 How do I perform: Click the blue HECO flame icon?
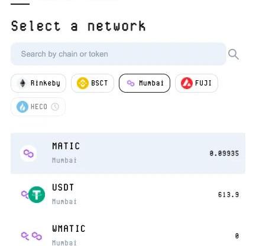pos(22,107)
